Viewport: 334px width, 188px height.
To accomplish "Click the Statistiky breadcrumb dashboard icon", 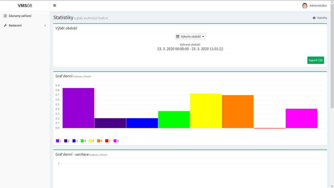I will (x=314, y=18).
